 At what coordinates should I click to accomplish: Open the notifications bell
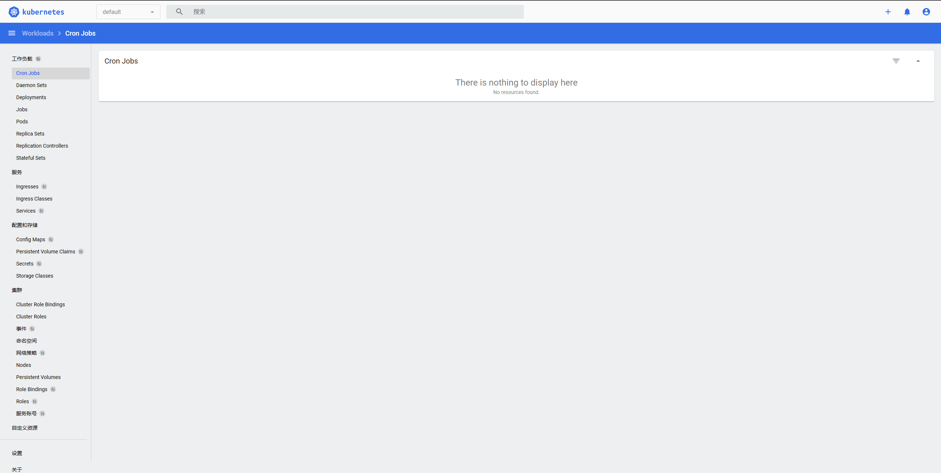pos(907,12)
